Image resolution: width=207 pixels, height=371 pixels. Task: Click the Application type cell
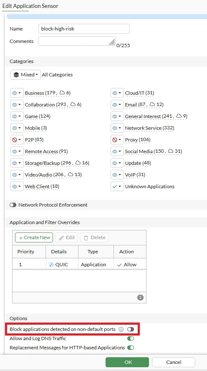point(96,265)
